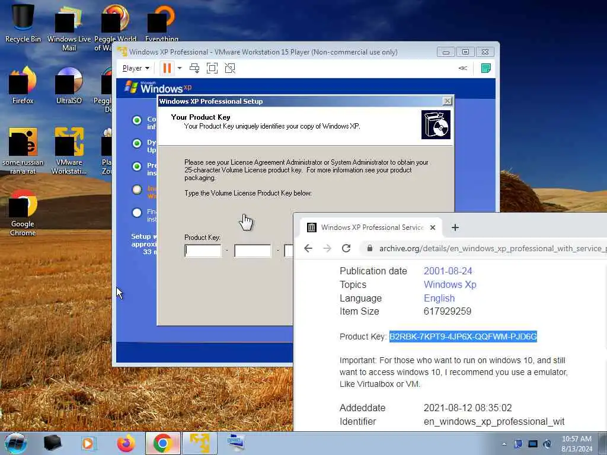Open VMware Workstation desktop shortcut

tap(69, 151)
